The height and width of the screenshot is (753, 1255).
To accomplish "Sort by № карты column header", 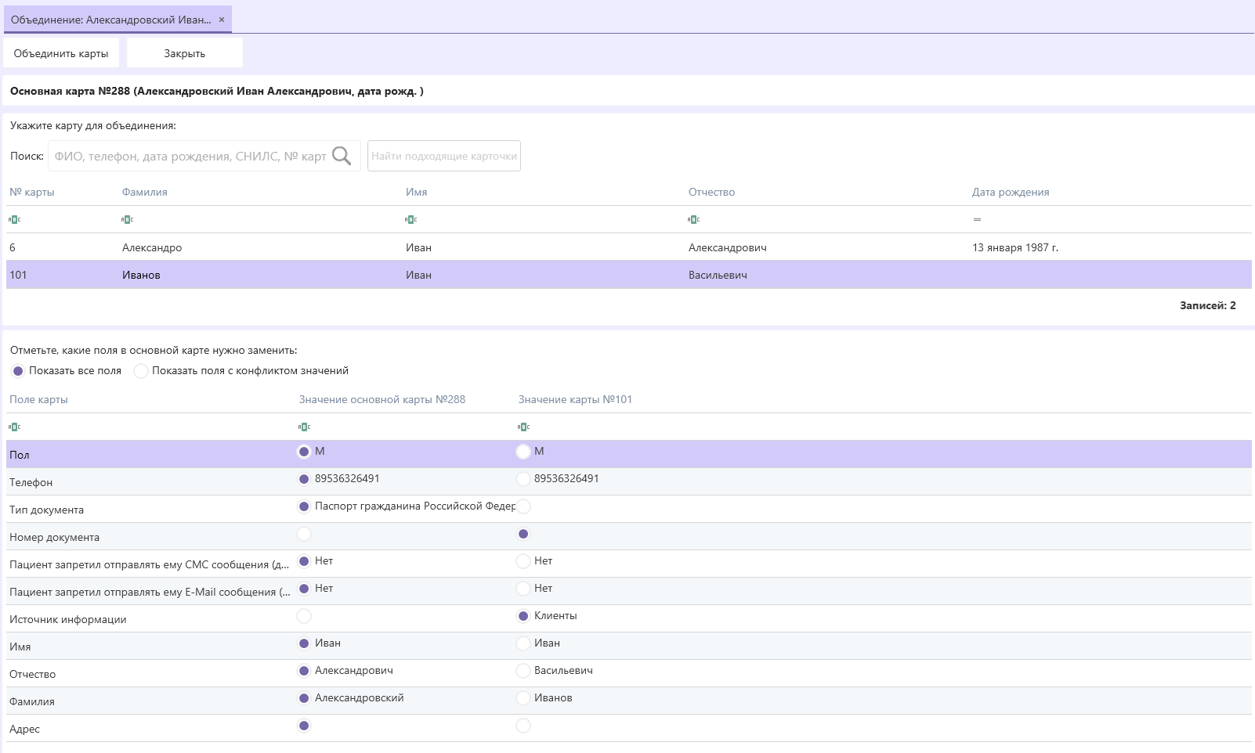I will click(32, 192).
